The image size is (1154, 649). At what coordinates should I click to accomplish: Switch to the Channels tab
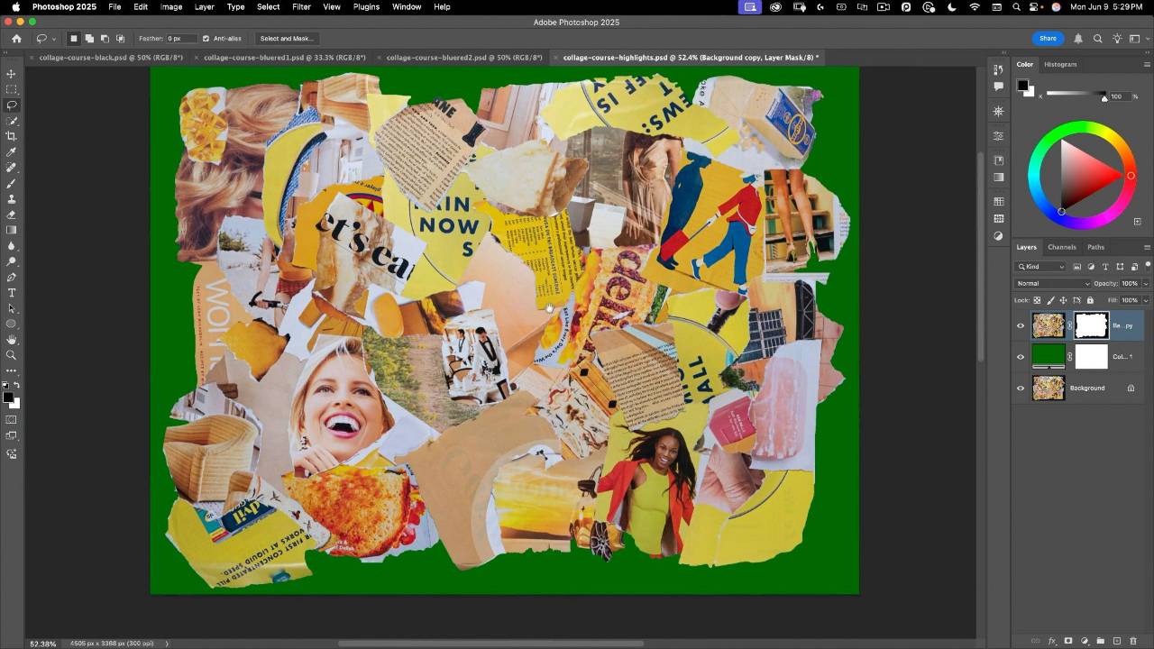1061,247
